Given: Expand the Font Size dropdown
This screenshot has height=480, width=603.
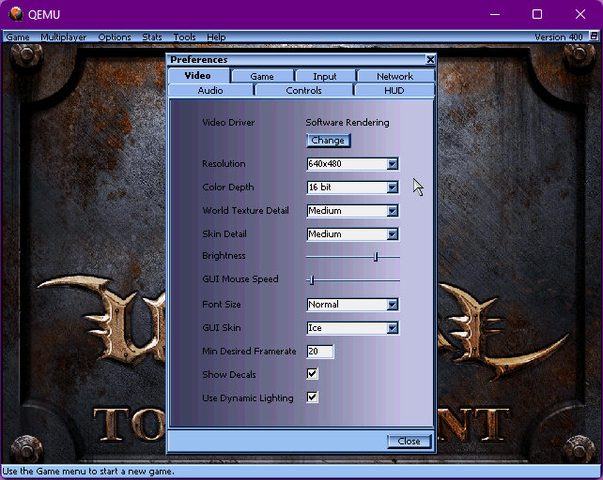Looking at the screenshot, I should (392, 305).
